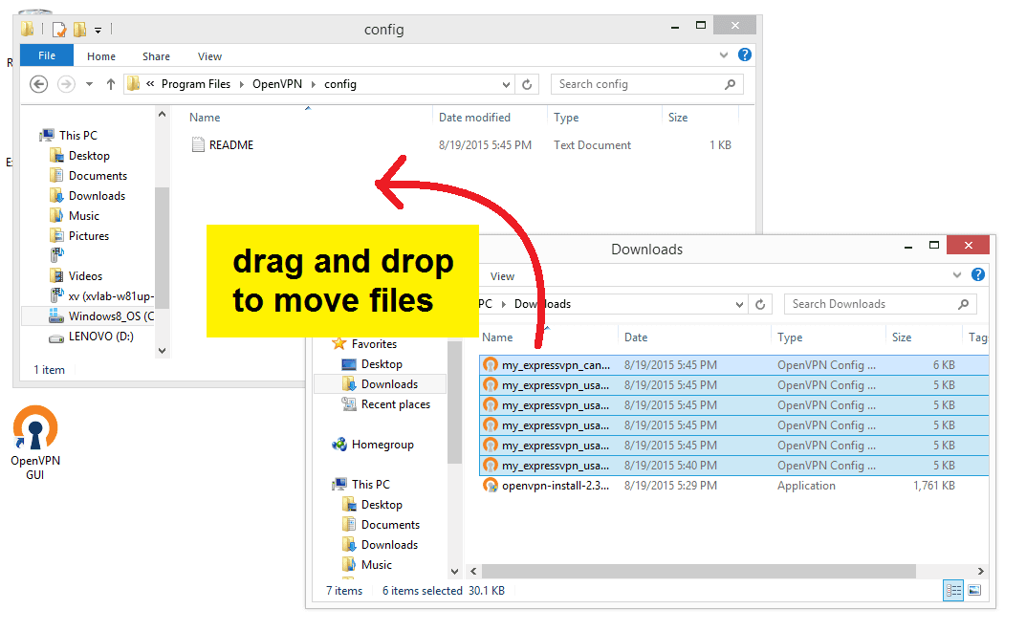Sort Downloads files by Date column
1026x631 pixels.
(636, 337)
